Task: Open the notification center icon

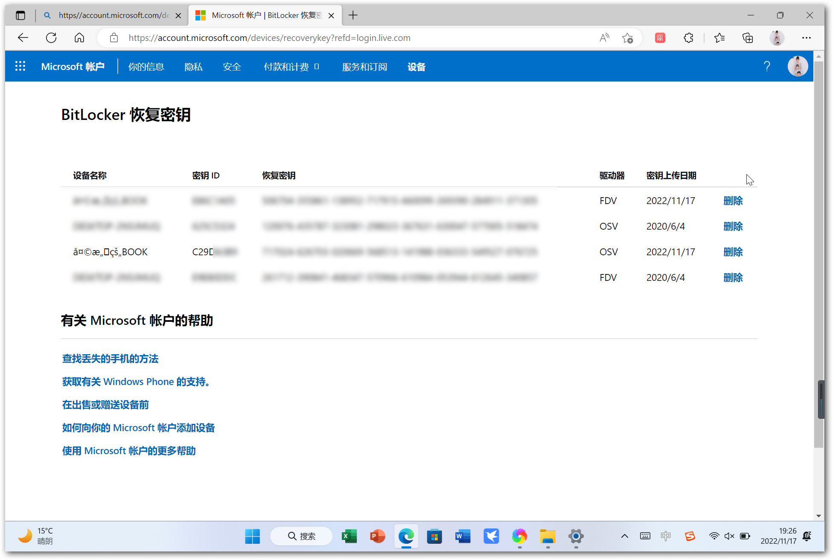Action: (x=807, y=536)
